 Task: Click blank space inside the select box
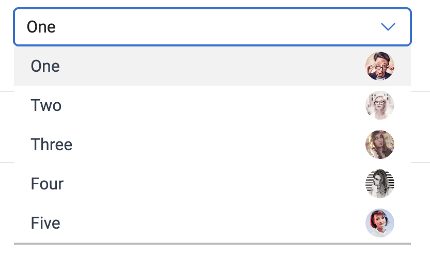click(233, 27)
